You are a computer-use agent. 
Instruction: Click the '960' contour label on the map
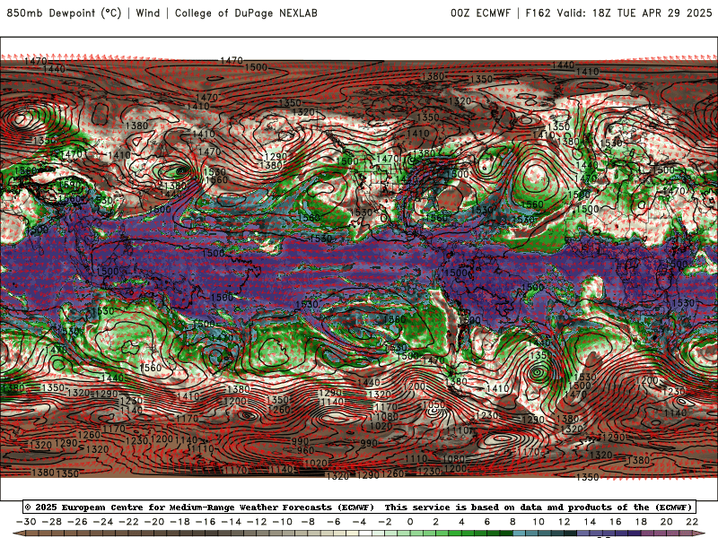click(x=305, y=450)
